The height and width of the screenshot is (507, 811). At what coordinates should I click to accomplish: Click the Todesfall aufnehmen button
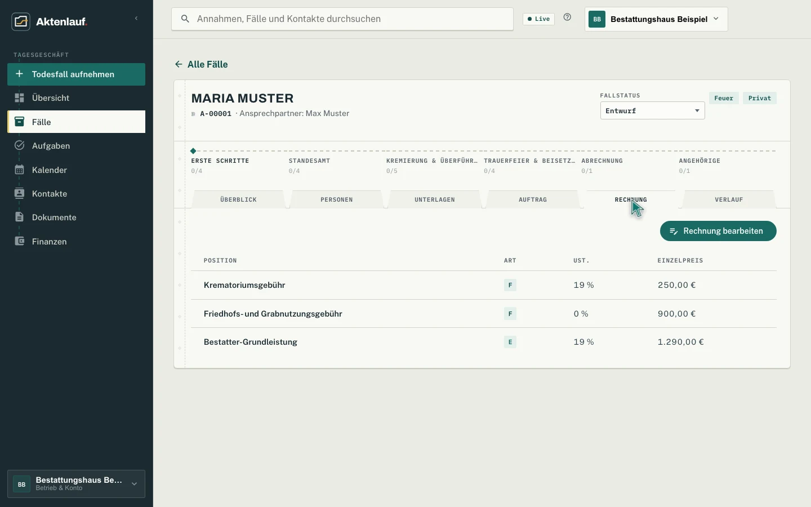[76, 74]
